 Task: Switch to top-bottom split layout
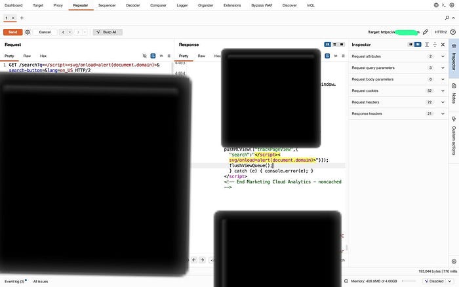tap(334, 45)
